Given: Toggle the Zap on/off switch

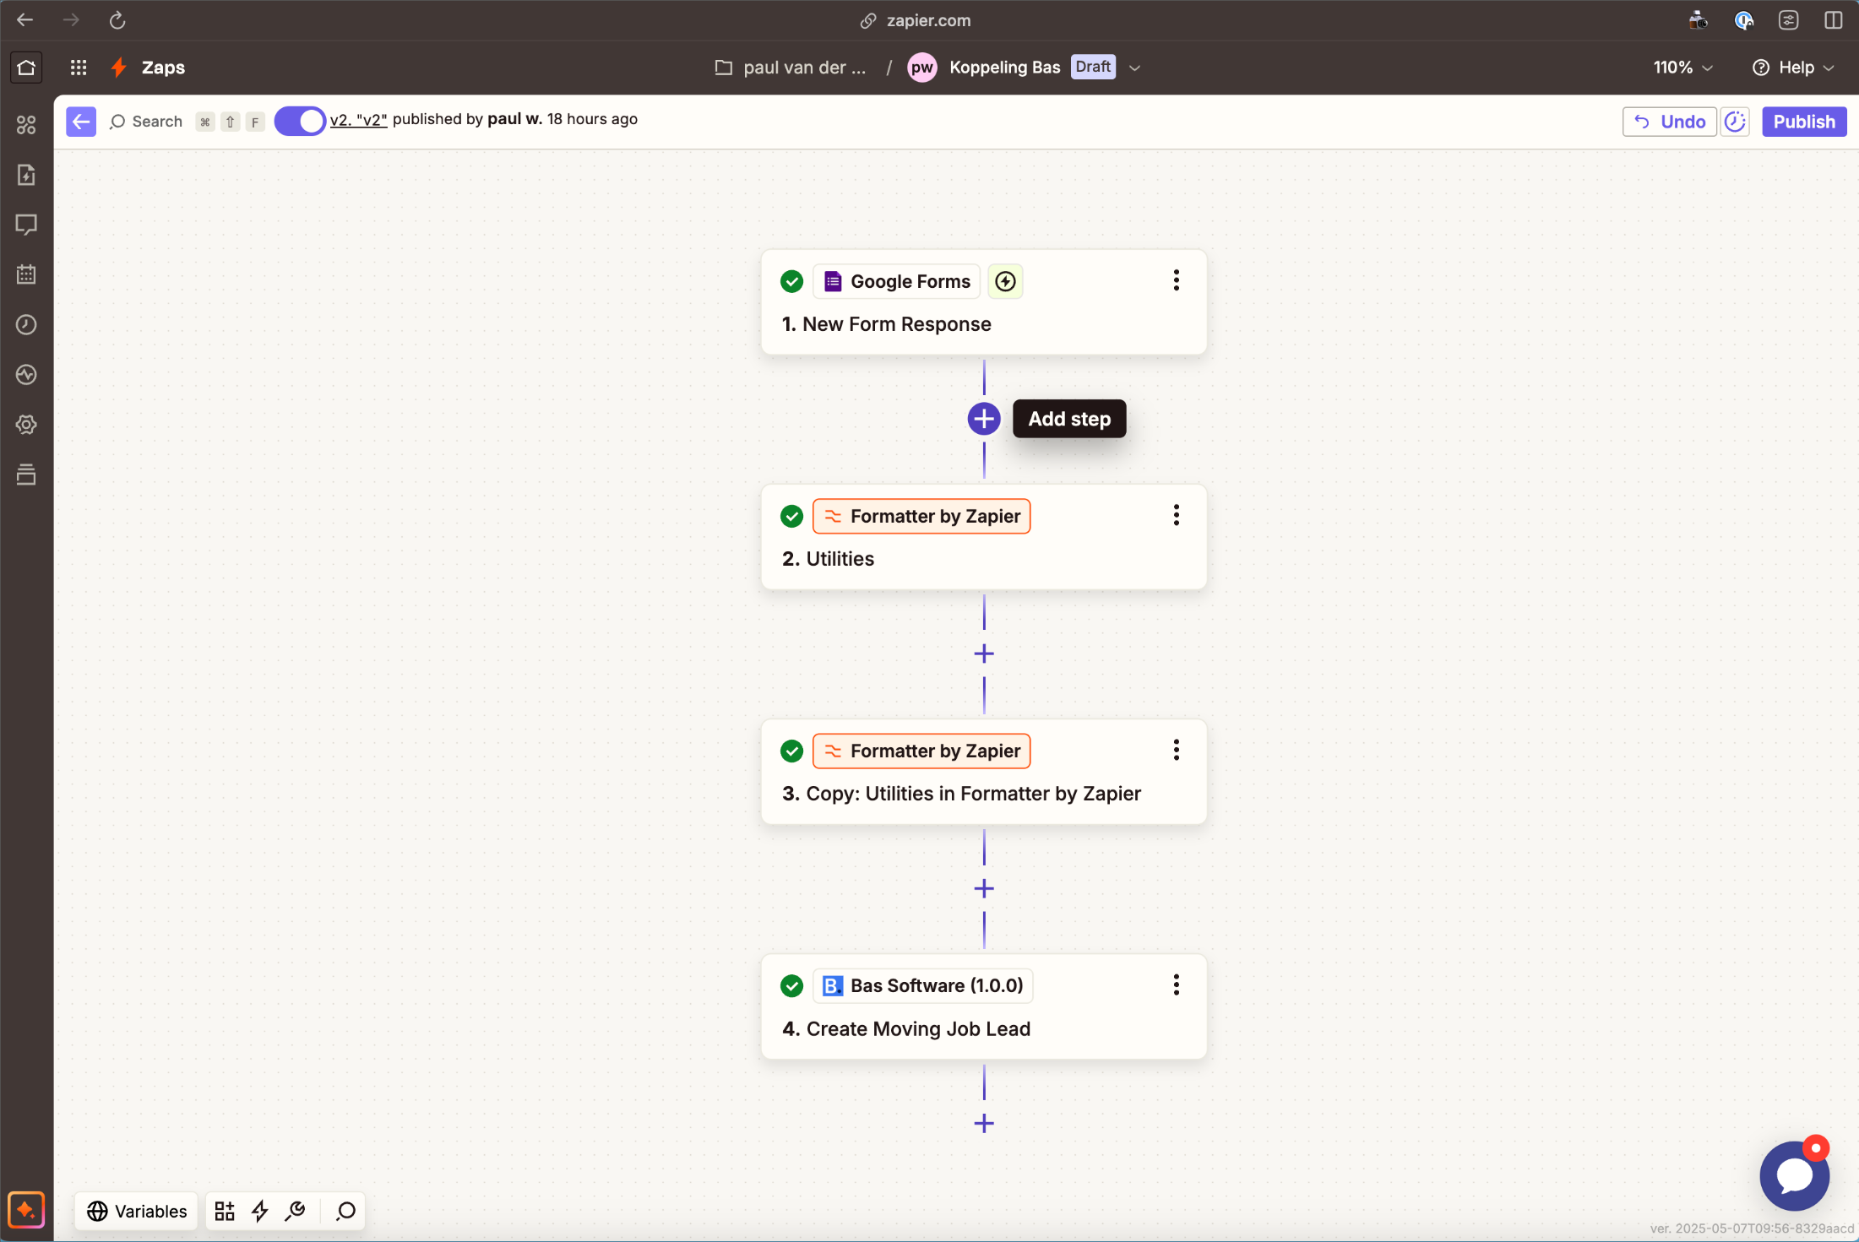Looking at the screenshot, I should tap(300, 121).
